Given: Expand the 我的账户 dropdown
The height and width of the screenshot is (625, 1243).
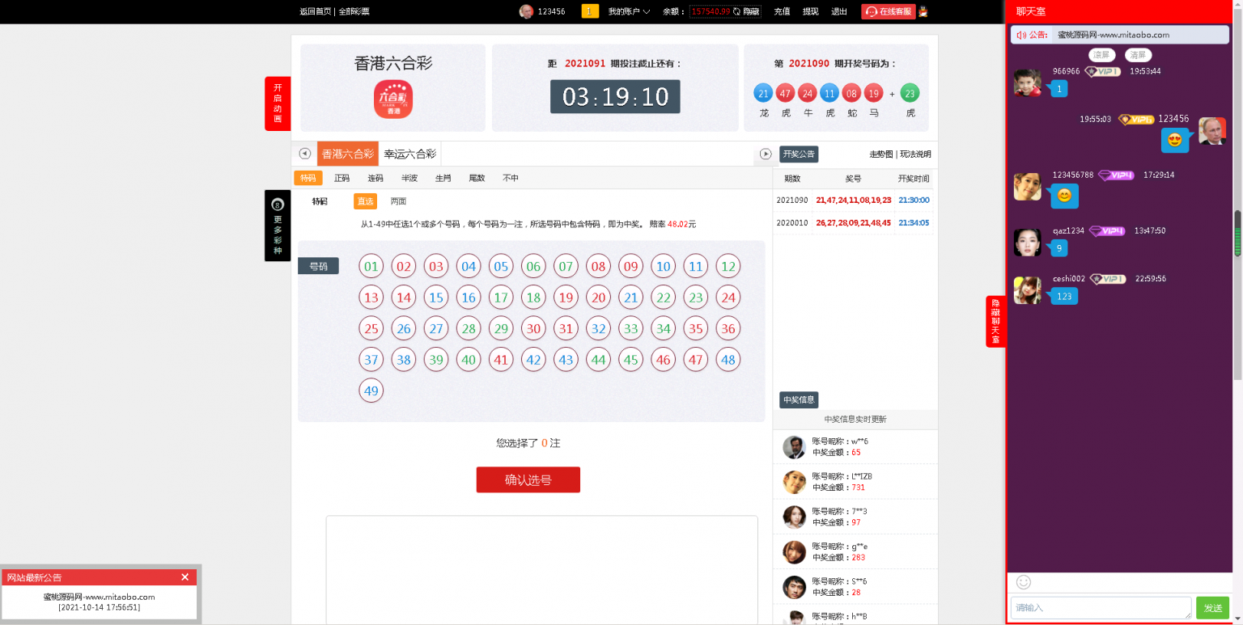Looking at the screenshot, I should tap(629, 11).
